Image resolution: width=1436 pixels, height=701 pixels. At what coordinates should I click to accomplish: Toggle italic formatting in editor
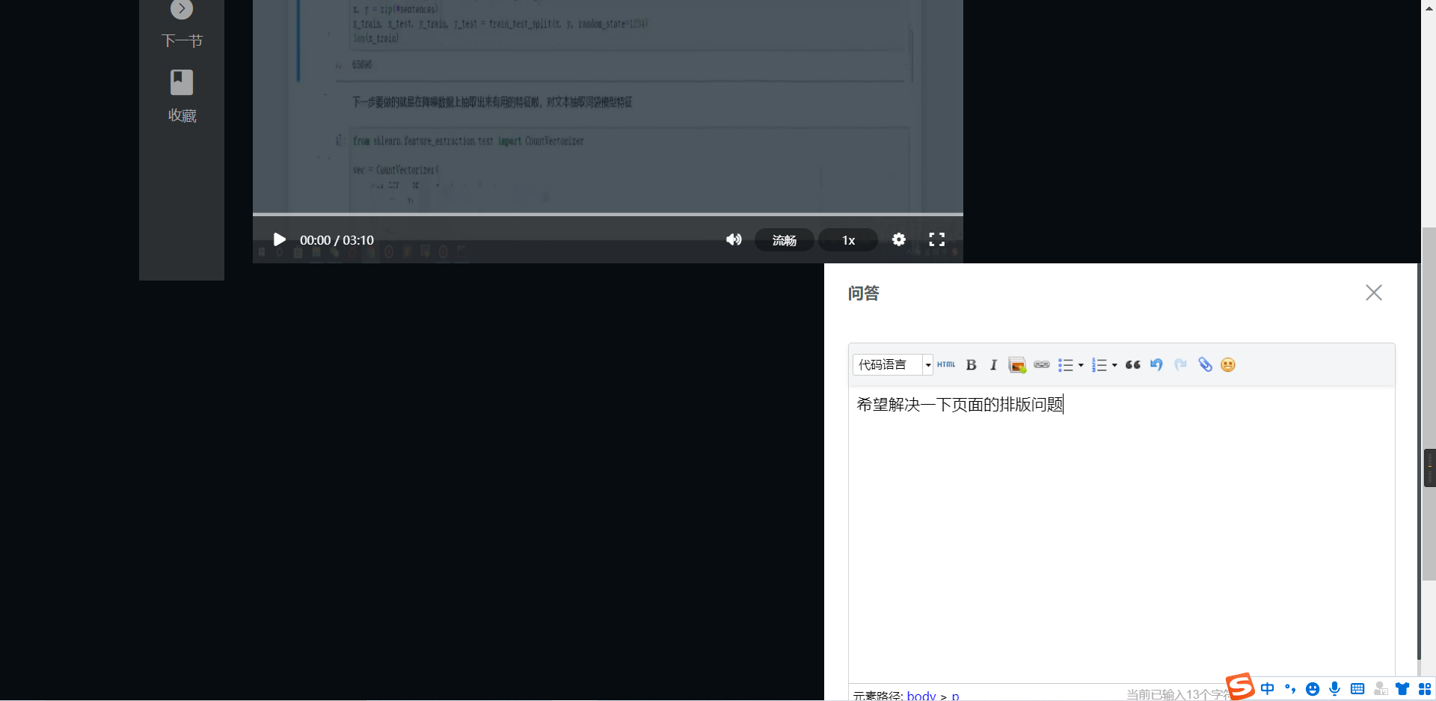point(993,364)
